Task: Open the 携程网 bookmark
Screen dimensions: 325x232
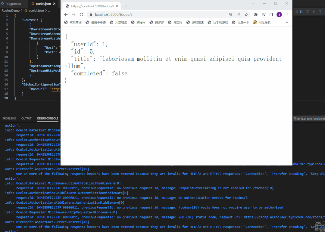Action: click(138, 22)
